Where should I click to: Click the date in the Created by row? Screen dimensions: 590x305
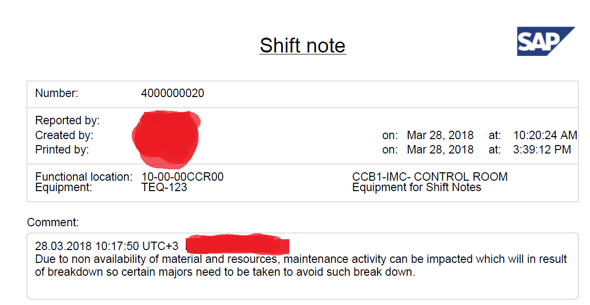click(x=440, y=135)
